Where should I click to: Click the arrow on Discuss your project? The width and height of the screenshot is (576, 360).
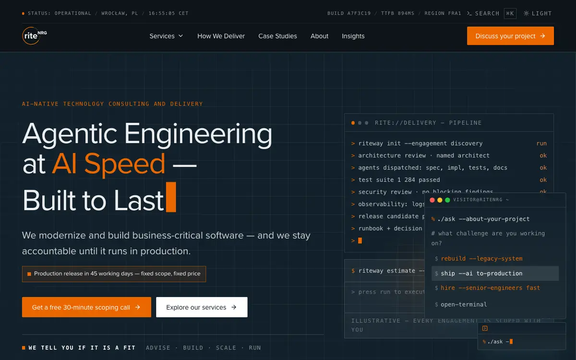(x=542, y=36)
